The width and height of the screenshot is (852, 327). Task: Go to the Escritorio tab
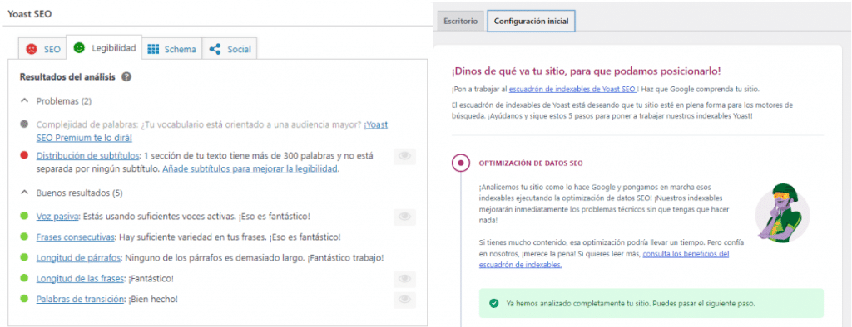pyautogui.click(x=460, y=22)
